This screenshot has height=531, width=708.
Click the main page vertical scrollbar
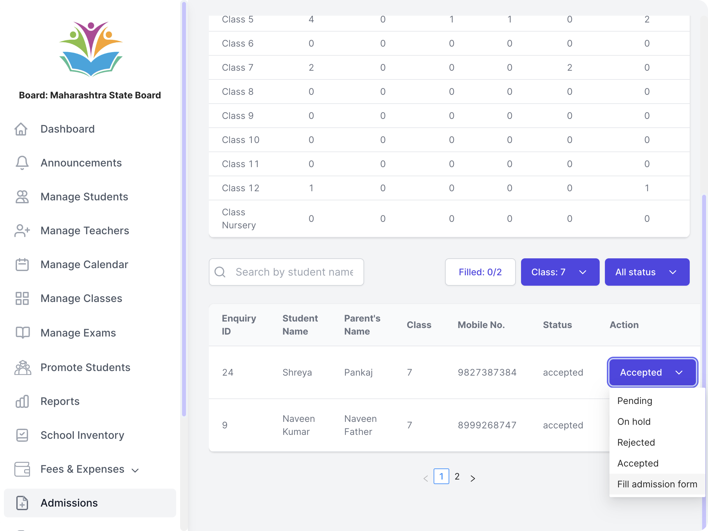(704, 362)
